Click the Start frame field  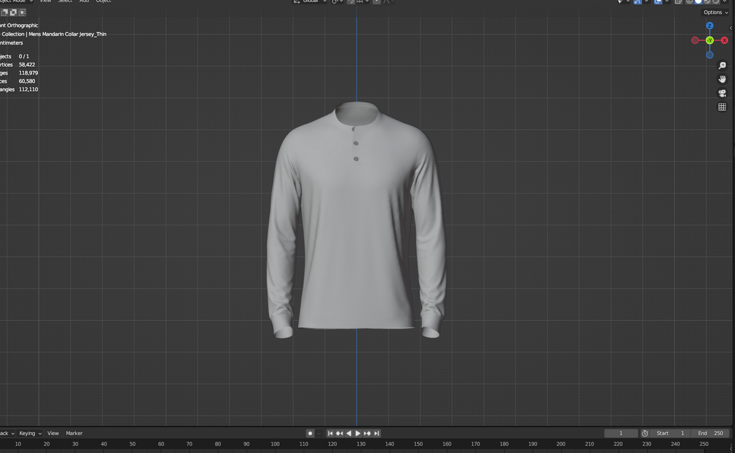(670, 433)
